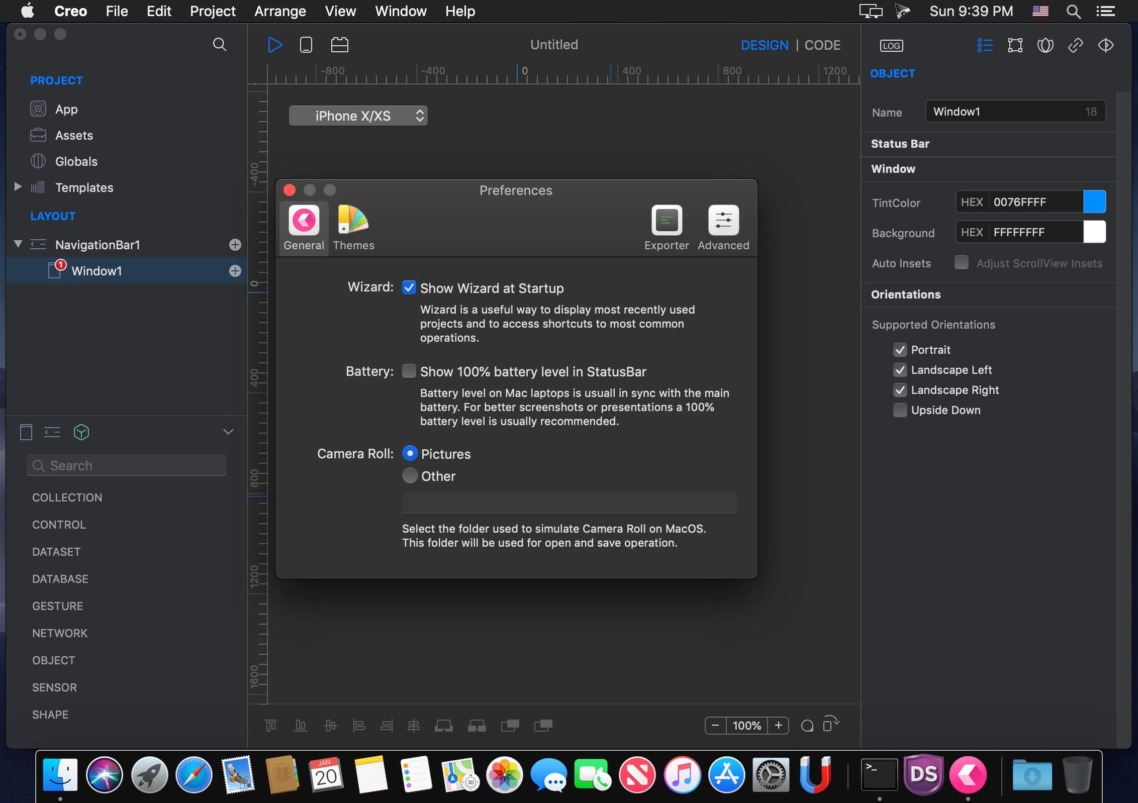Collapse objects library with chevron
This screenshot has width=1138, height=803.
click(x=228, y=432)
